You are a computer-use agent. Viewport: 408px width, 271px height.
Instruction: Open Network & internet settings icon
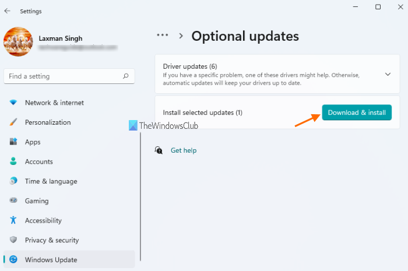(x=13, y=103)
